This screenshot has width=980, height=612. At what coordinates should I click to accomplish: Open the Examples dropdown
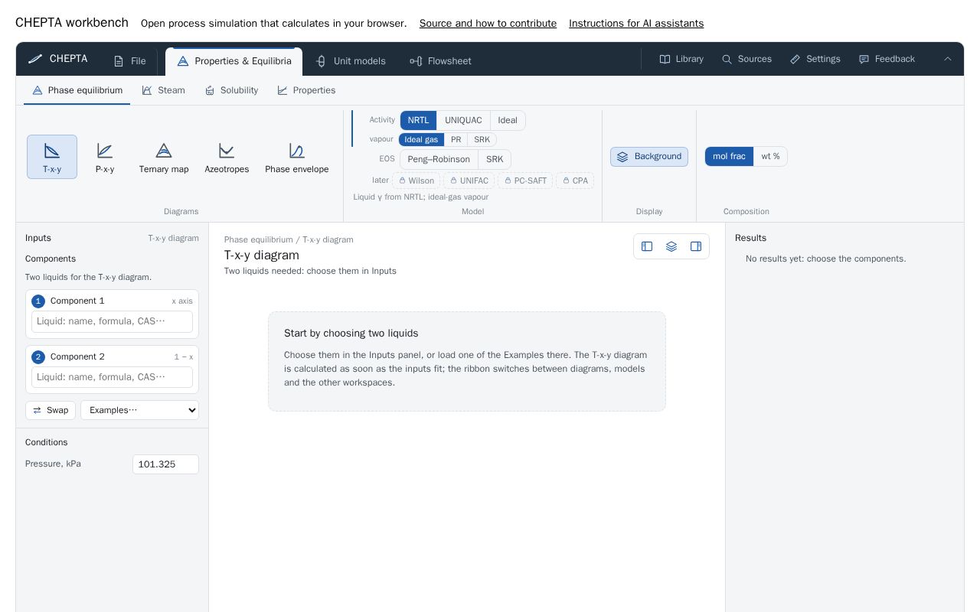139,410
